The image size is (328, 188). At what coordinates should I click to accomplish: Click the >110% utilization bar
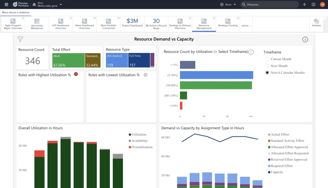pos(181,106)
